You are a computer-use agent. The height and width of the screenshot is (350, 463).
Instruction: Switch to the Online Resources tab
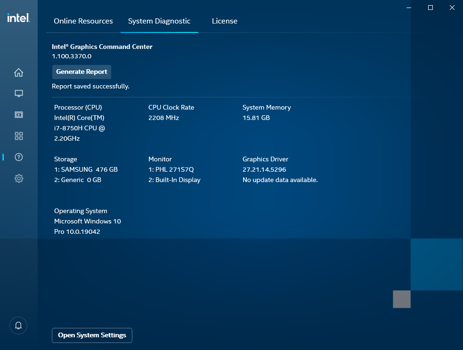coord(83,21)
